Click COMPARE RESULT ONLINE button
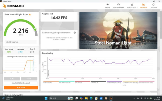The height and width of the screenshot is (101, 162). pyautogui.click(x=21, y=83)
